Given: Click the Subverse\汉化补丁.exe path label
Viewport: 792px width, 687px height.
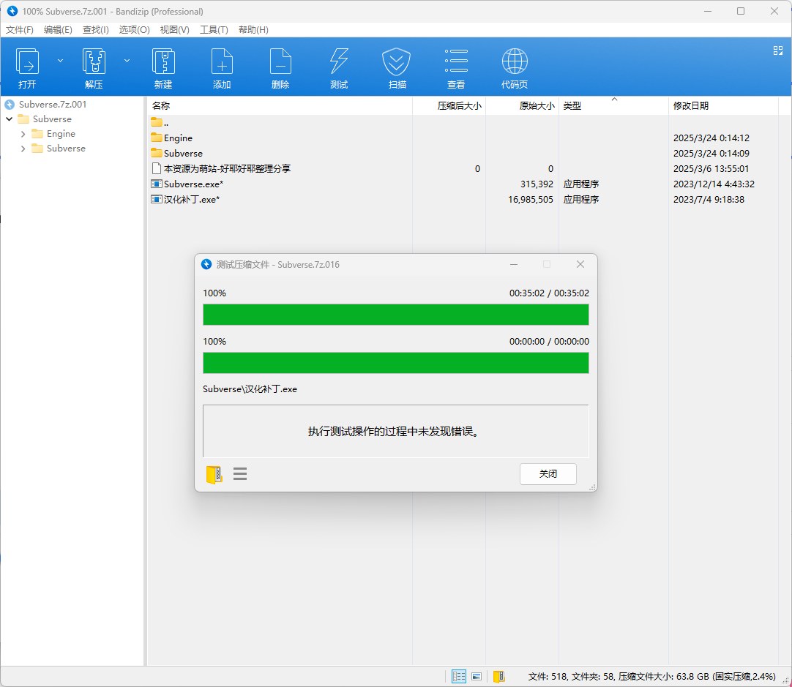Looking at the screenshot, I should click(x=250, y=389).
